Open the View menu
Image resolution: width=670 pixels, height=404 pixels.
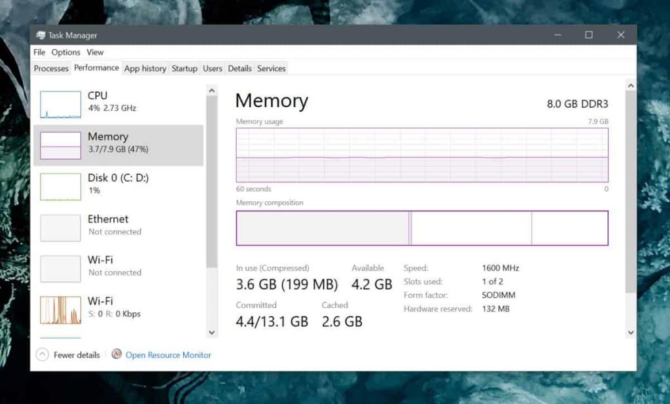[x=96, y=52]
